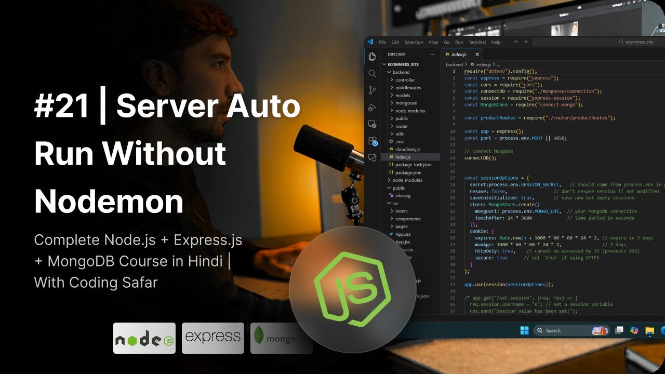This screenshot has width=665, height=374.
Task: Open Source Control in the activity bar
Action: tap(372, 90)
